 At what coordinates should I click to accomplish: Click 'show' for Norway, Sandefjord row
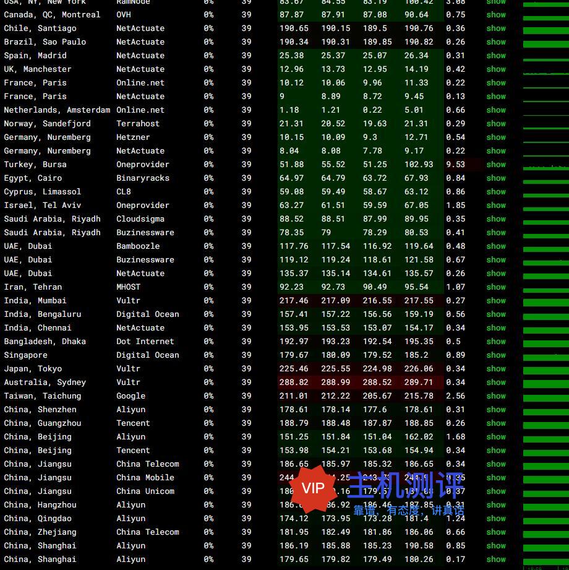(x=496, y=124)
